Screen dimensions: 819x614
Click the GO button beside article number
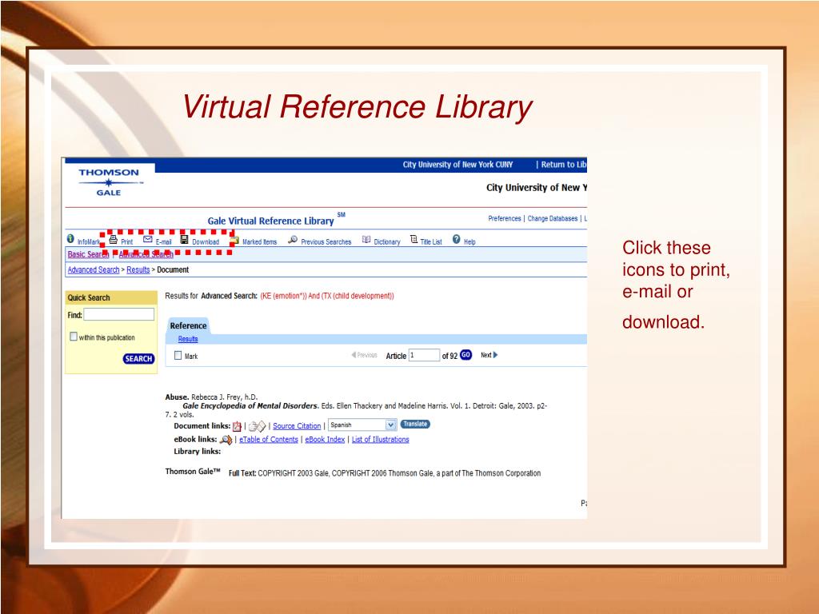(x=466, y=355)
